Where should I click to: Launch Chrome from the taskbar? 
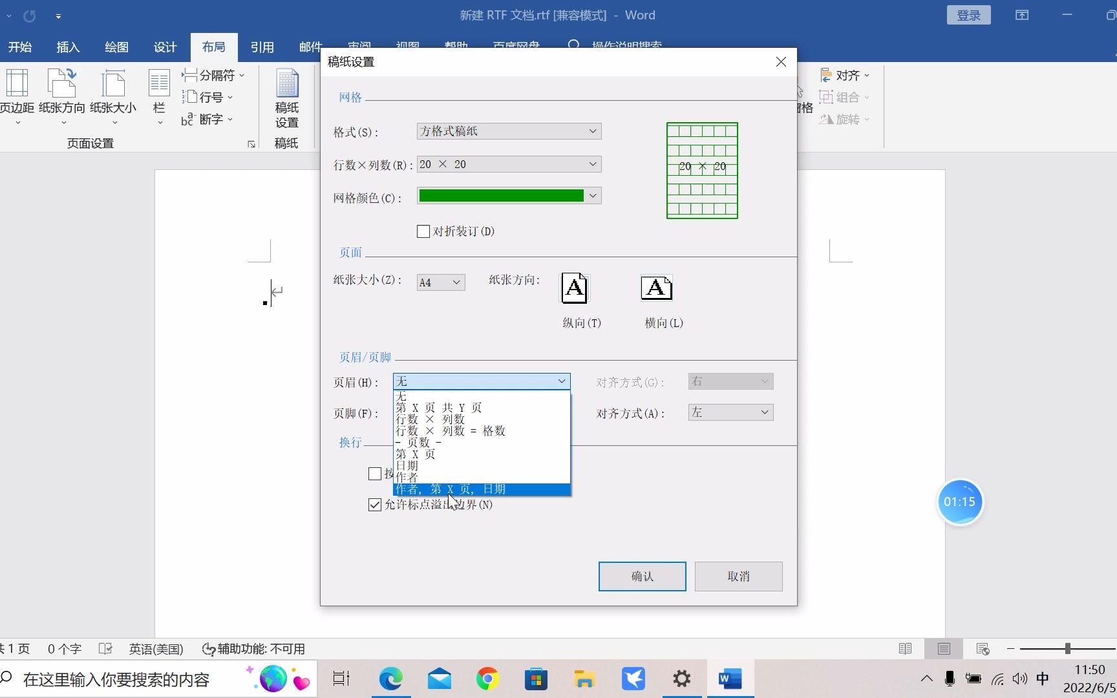click(x=487, y=679)
